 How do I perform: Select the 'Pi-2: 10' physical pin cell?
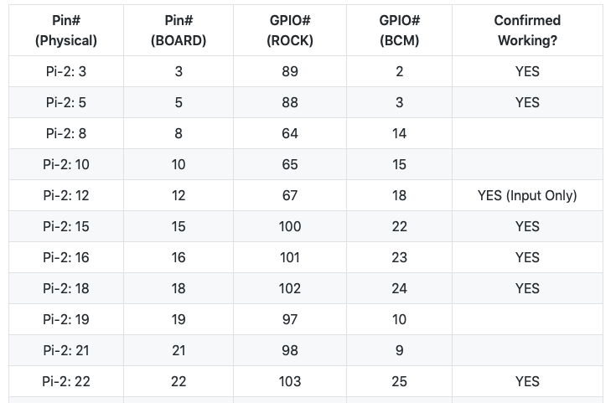coord(66,165)
